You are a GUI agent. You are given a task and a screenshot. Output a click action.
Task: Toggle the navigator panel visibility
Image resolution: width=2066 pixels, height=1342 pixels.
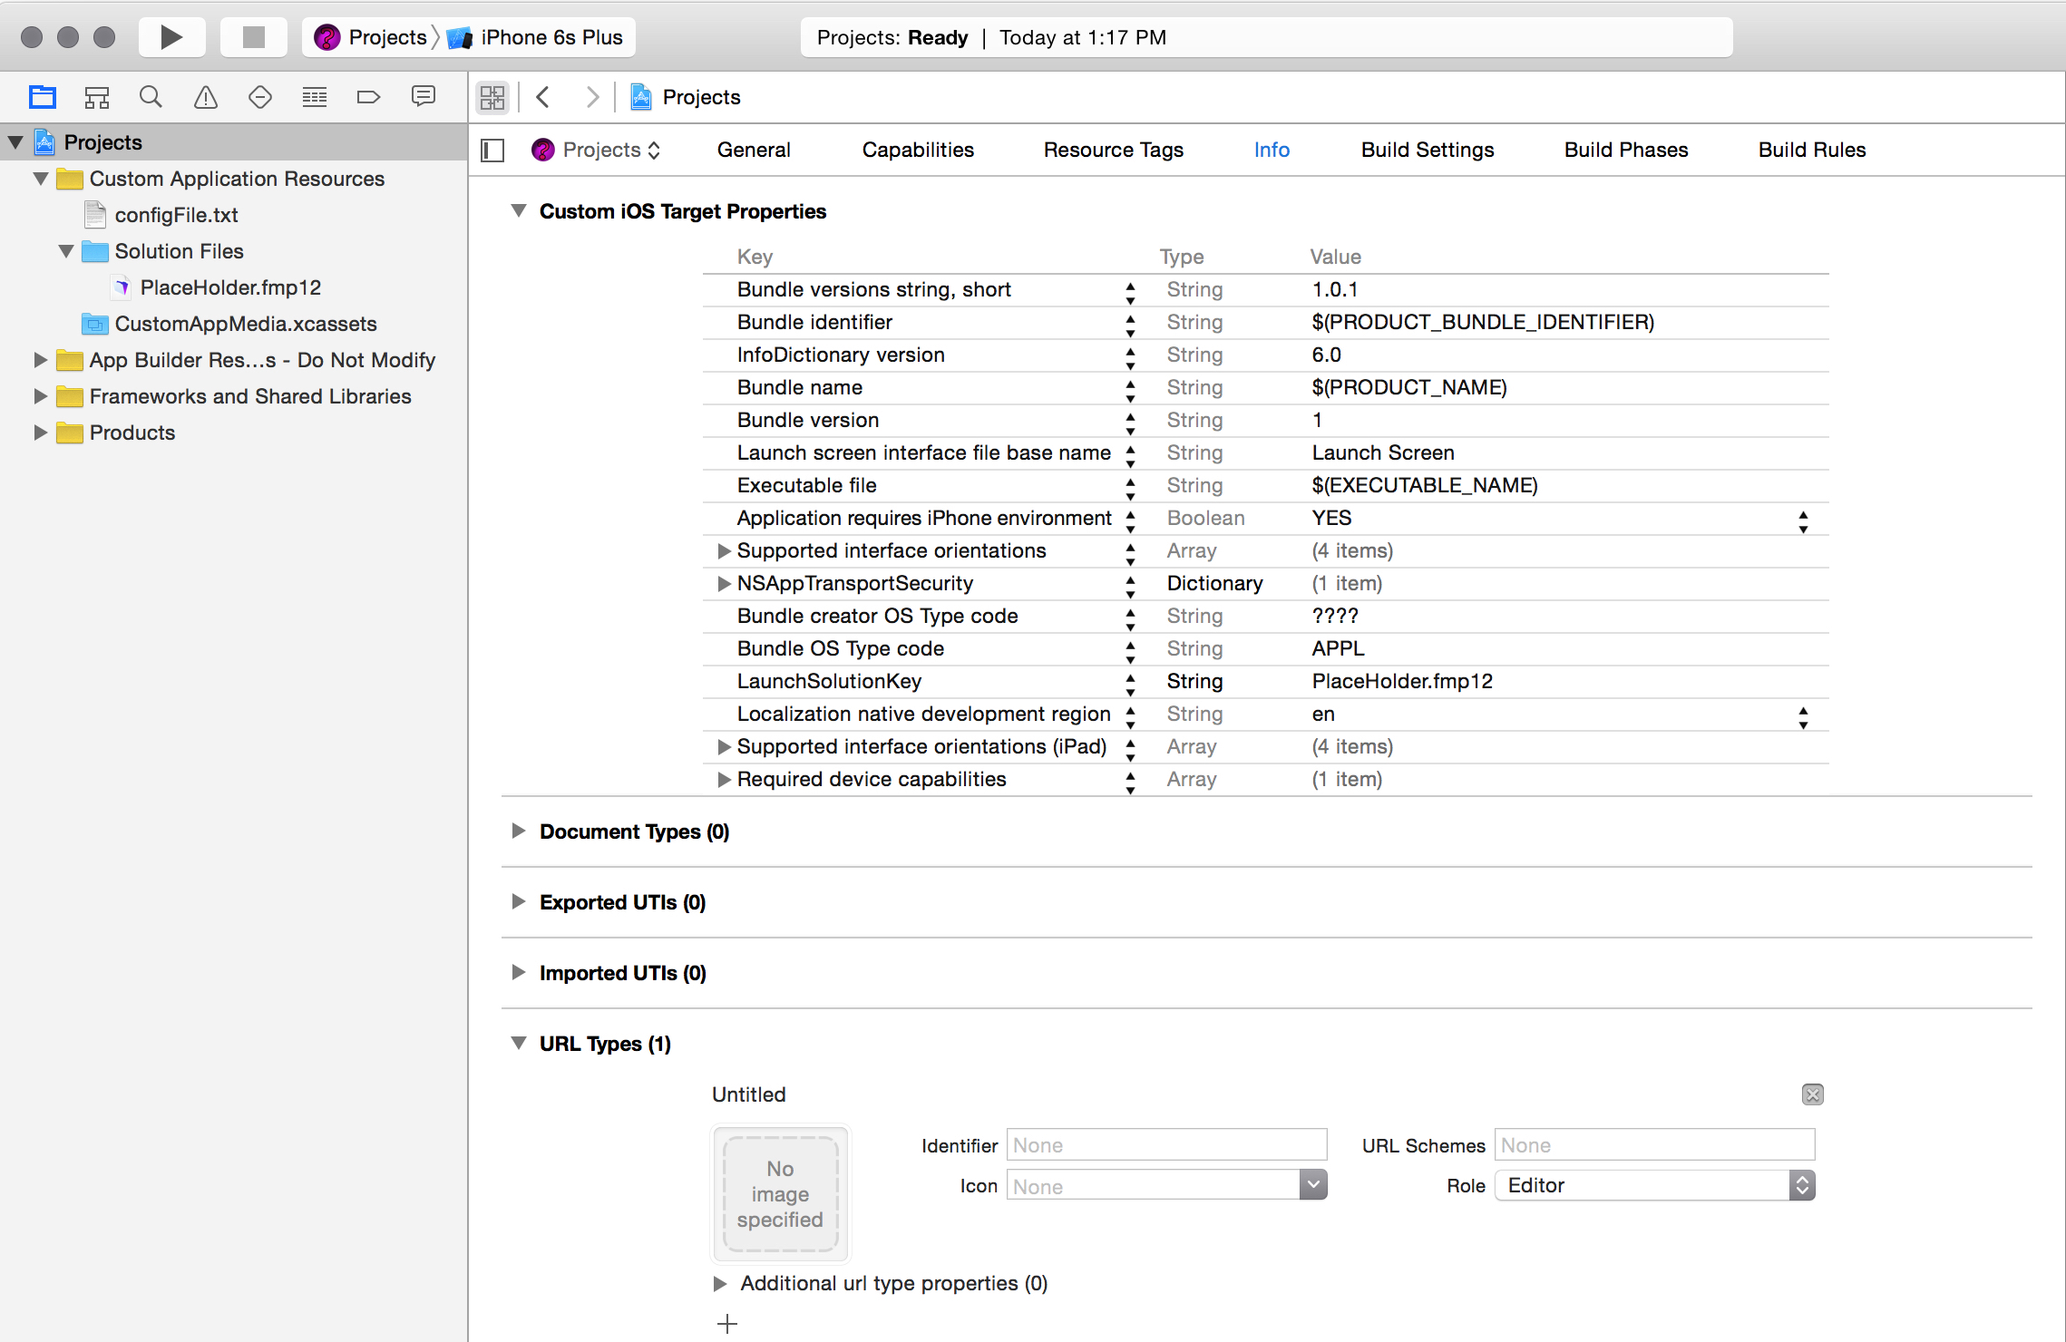pos(491,150)
